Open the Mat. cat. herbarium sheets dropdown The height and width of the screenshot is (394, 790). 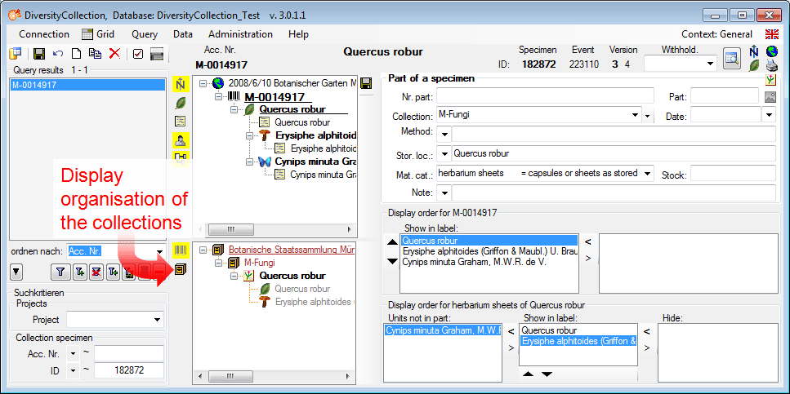(647, 173)
